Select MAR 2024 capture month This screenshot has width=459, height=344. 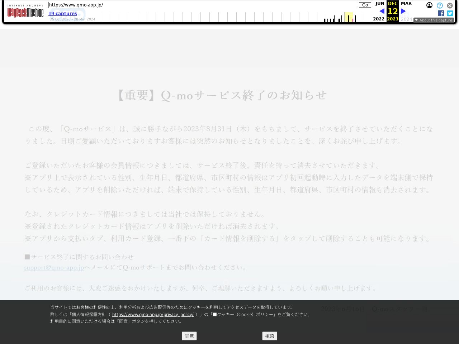406,4
